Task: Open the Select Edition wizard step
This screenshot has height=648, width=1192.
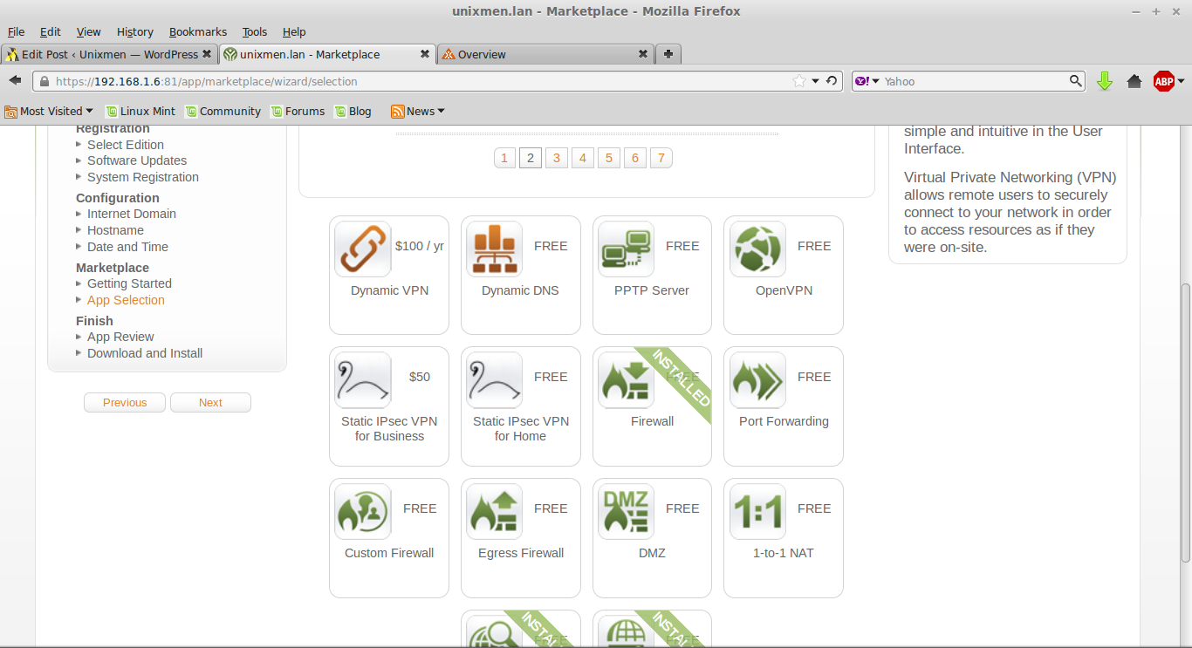Action: [126, 145]
